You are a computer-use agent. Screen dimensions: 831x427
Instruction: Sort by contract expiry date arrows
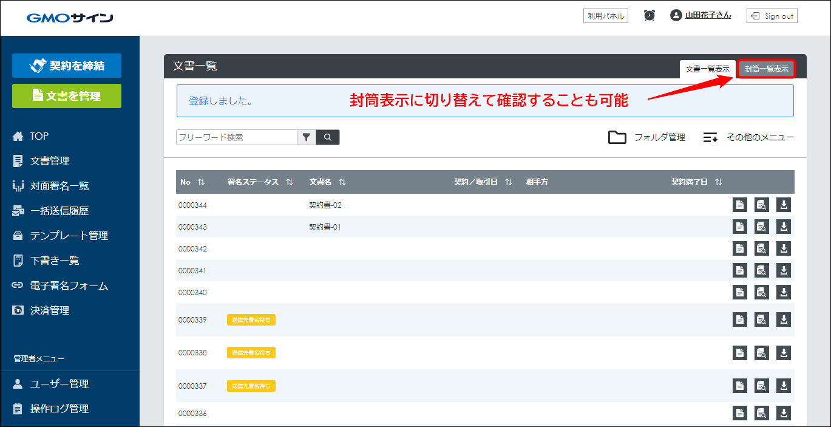[x=719, y=182]
